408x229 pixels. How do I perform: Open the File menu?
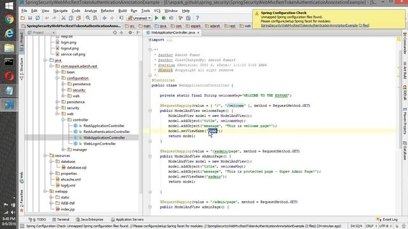point(24,11)
